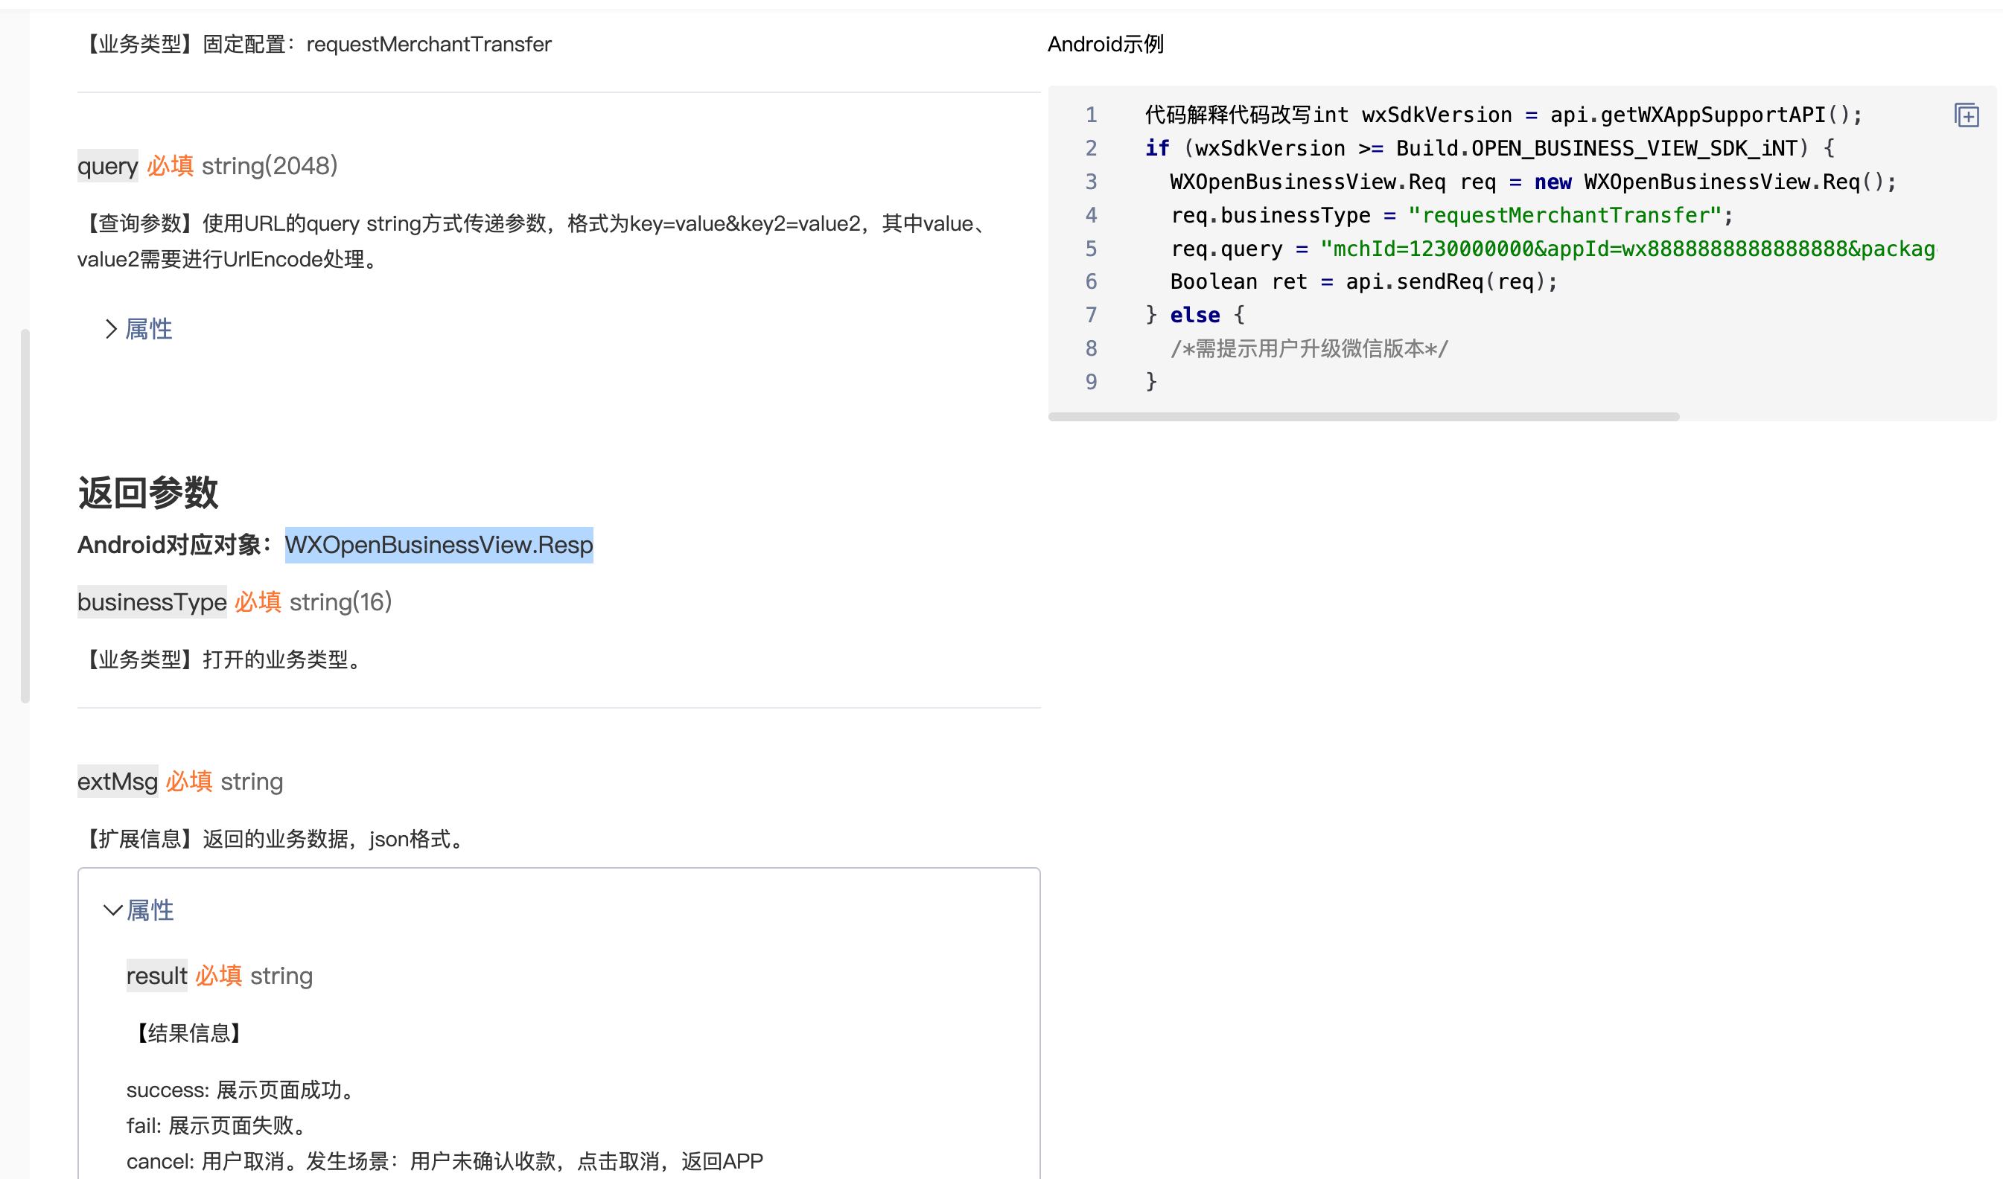This screenshot has width=2003, height=1179.
Task: Click the 必填 tag next to query
Action: coord(170,166)
